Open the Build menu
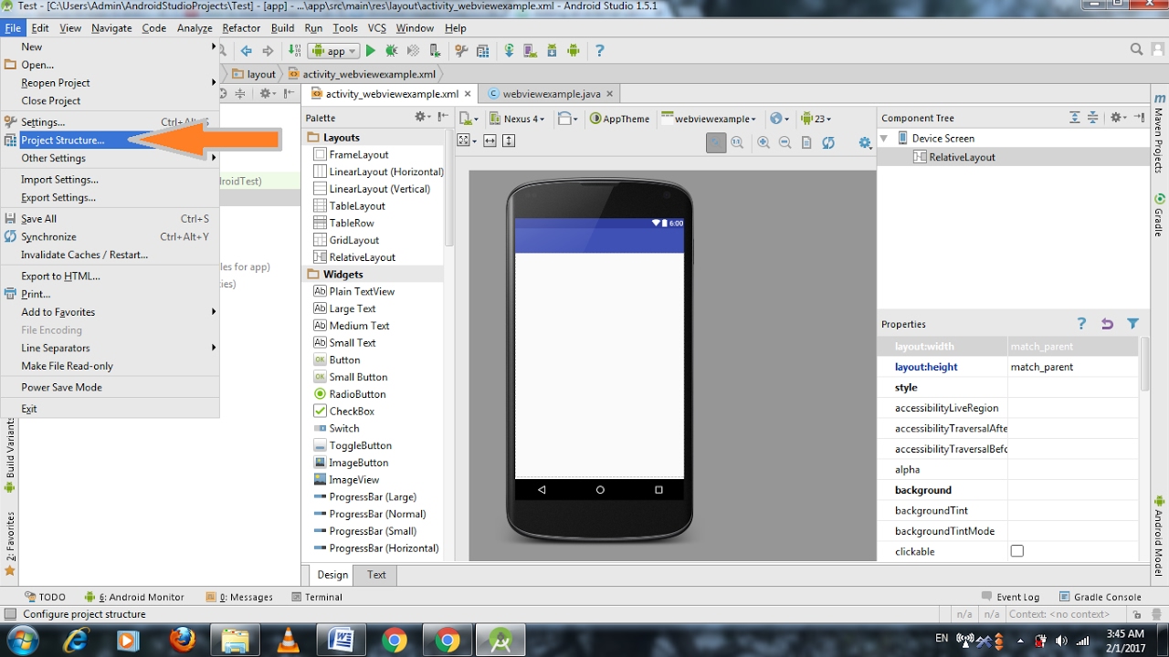 click(x=282, y=28)
